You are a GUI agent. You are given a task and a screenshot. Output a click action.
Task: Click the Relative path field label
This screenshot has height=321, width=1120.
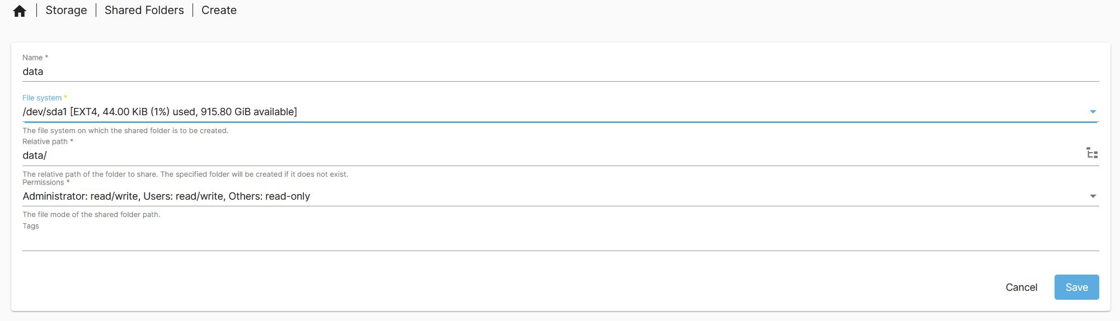[x=48, y=141]
